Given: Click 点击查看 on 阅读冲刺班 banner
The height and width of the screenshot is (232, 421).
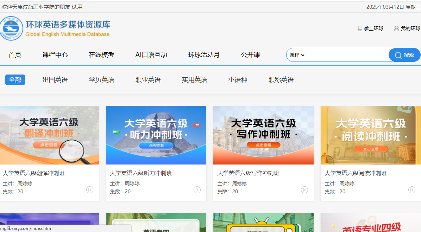Looking at the screenshot, I should pos(371,149).
